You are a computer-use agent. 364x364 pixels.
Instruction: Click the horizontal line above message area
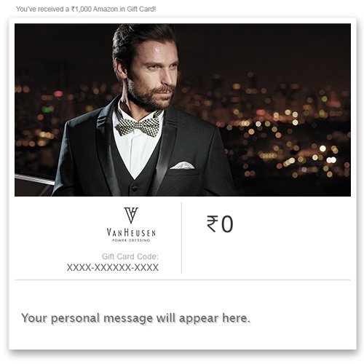pyautogui.click(x=183, y=280)
